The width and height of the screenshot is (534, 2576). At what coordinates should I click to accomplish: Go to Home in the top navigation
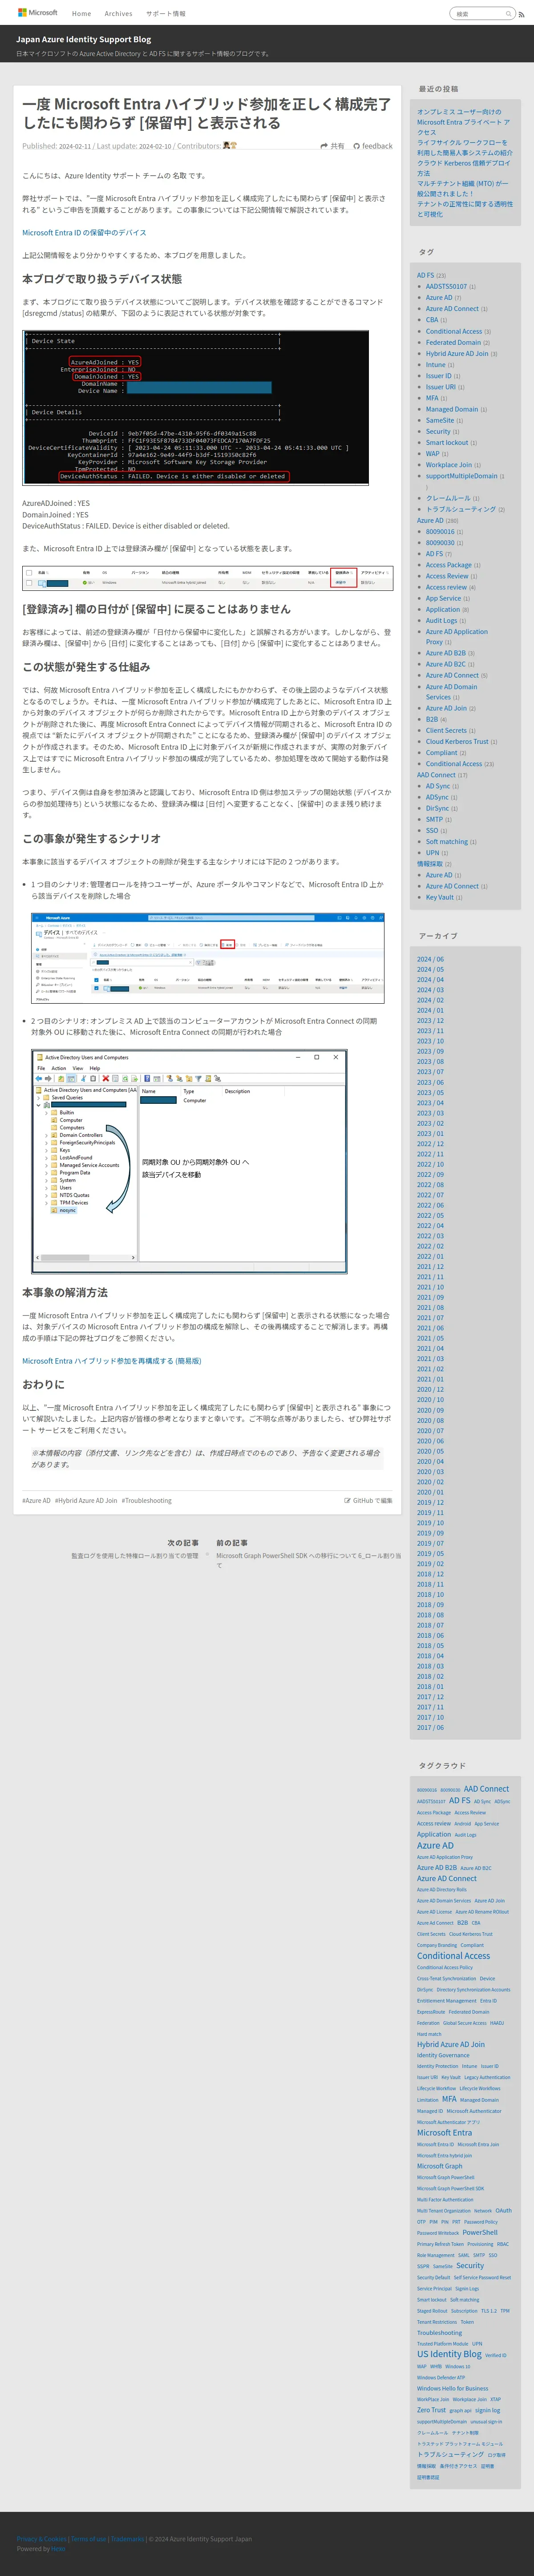(82, 14)
